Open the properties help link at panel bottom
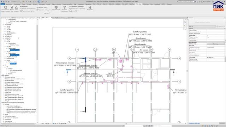 (194, 123)
